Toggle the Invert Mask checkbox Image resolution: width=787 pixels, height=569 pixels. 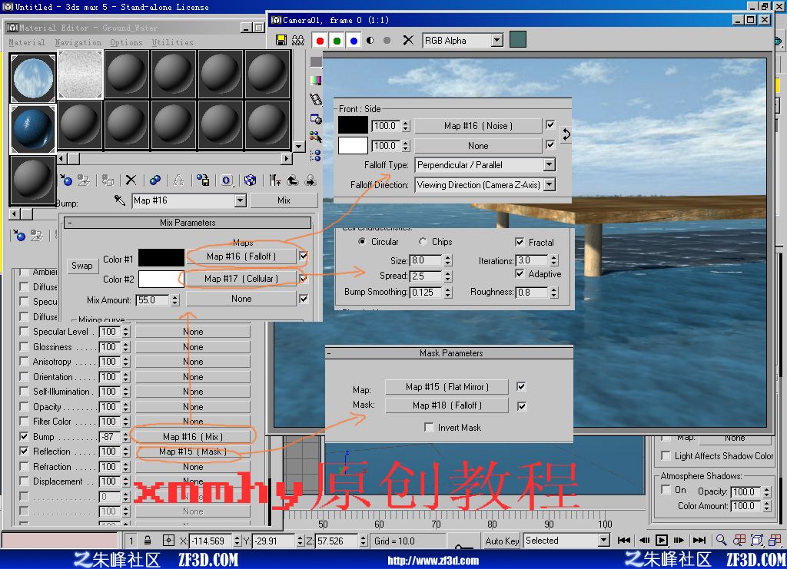[x=429, y=427]
